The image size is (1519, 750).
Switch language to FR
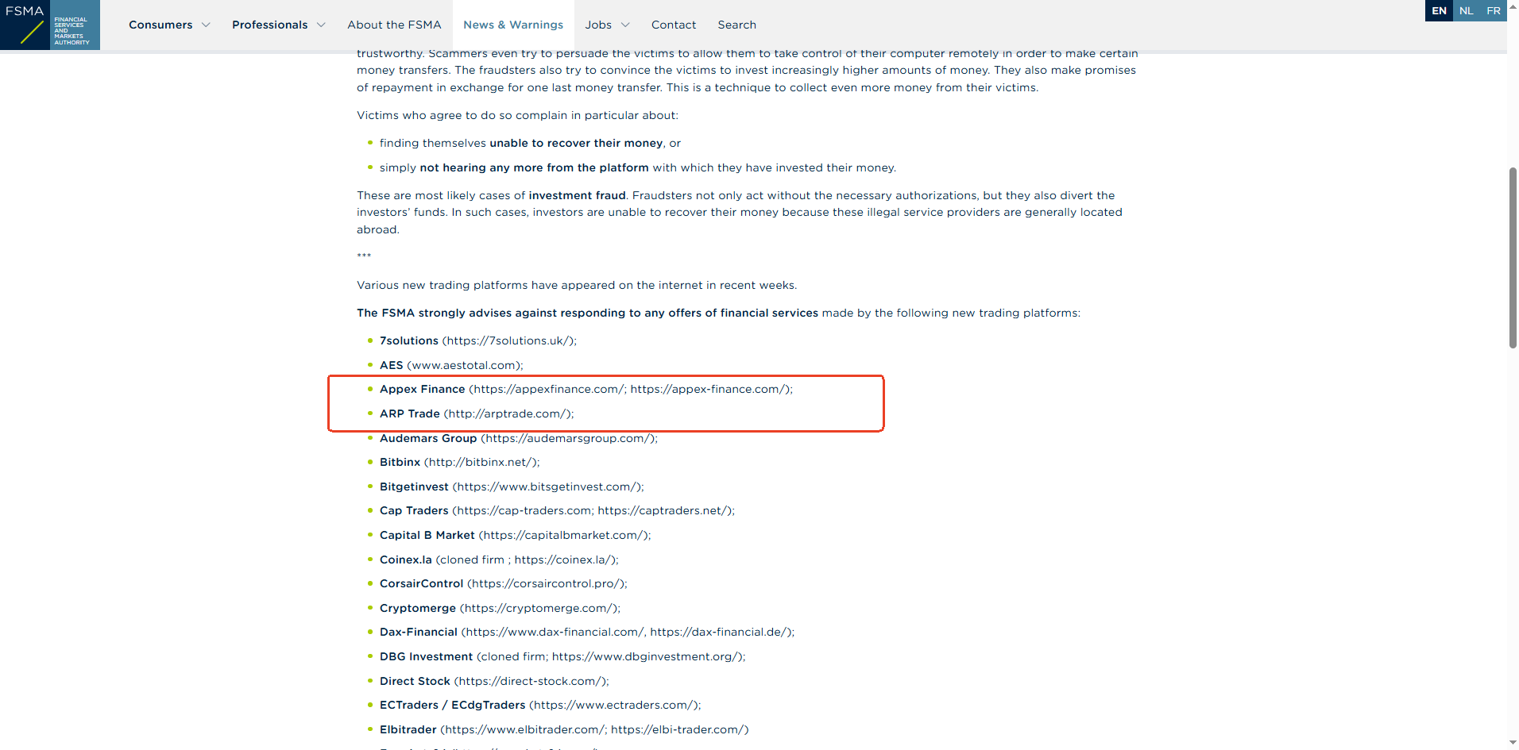coord(1494,10)
